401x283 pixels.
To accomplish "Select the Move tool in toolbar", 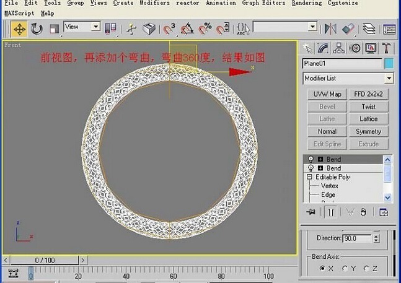I will 19,29.
